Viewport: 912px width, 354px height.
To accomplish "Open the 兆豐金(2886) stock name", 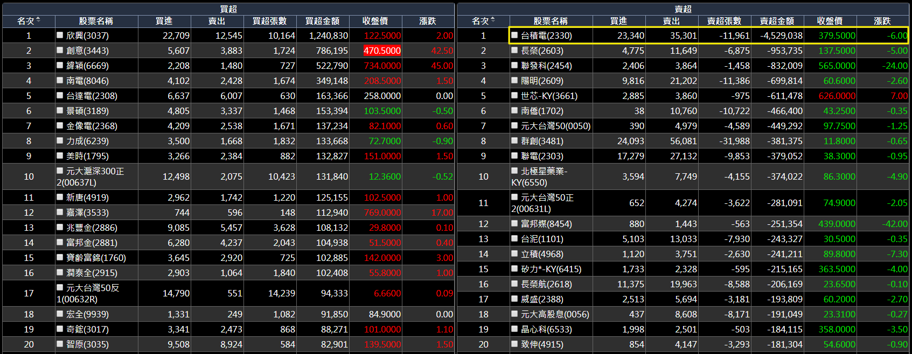I will [92, 228].
